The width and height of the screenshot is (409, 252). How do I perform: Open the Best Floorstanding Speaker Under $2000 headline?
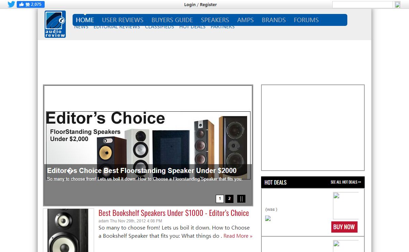(142, 171)
